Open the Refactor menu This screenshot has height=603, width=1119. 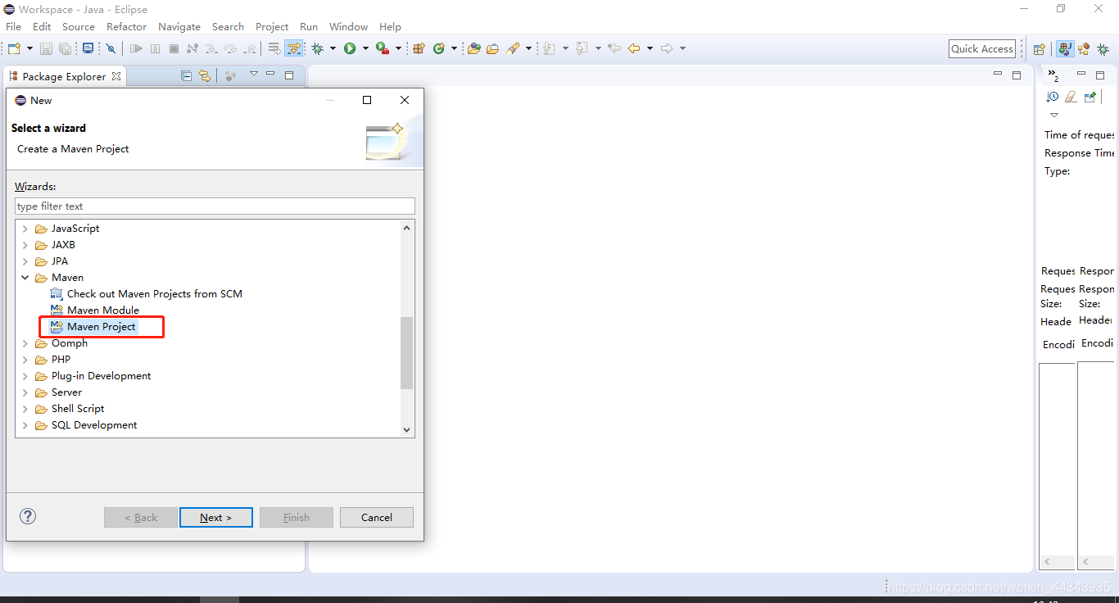coord(126,27)
